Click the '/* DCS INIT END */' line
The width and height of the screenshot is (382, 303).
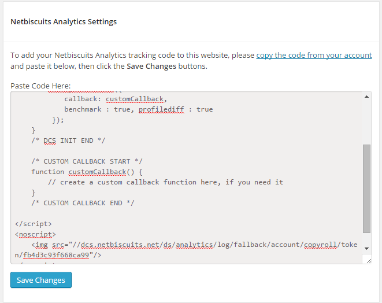68,141
